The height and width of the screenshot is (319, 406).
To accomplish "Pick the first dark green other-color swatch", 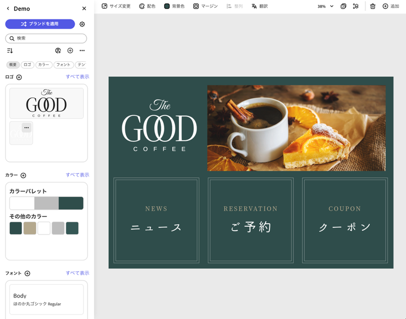I will 16,229.
